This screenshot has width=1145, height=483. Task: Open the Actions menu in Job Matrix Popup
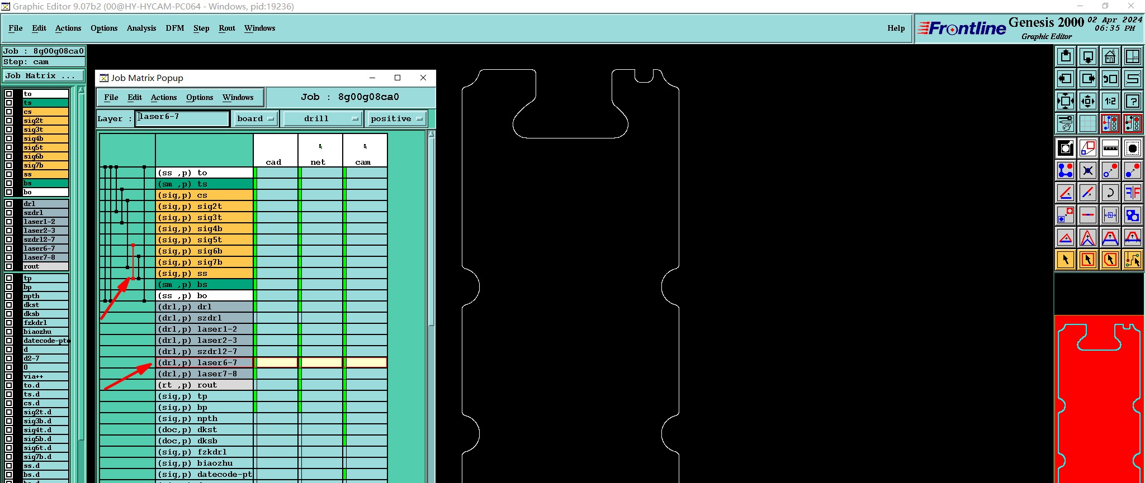[x=164, y=97]
